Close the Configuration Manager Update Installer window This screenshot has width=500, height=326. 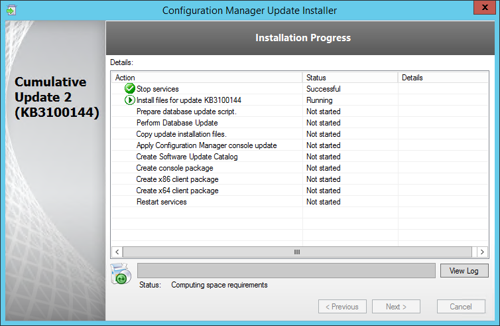click(x=484, y=8)
